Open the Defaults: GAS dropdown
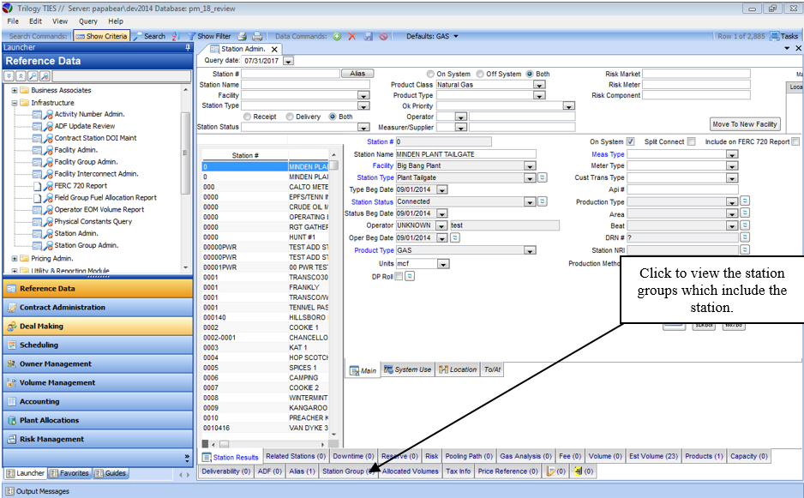804x498 pixels. [x=432, y=37]
